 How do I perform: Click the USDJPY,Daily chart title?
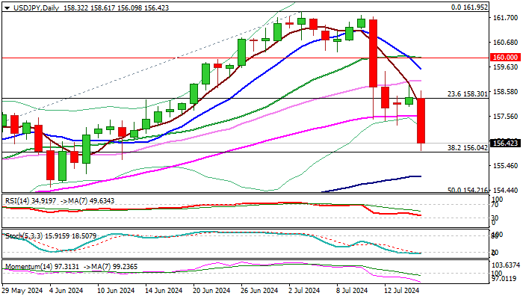(x=36, y=7)
